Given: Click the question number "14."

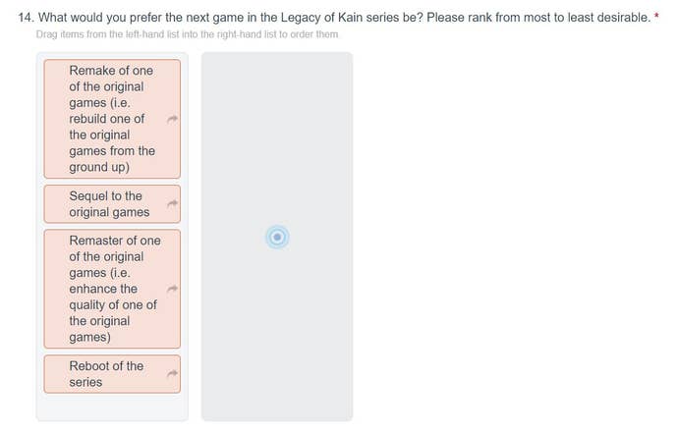Looking at the screenshot, I should [27, 18].
